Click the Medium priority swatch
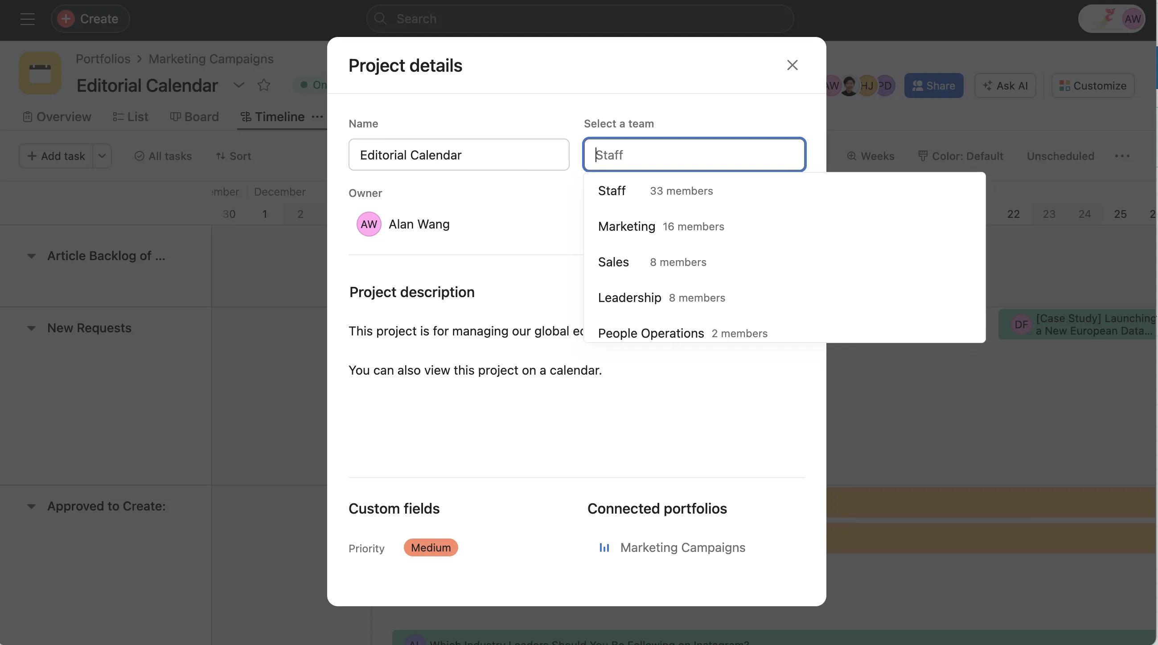Viewport: 1158px width, 645px height. pyautogui.click(x=430, y=547)
